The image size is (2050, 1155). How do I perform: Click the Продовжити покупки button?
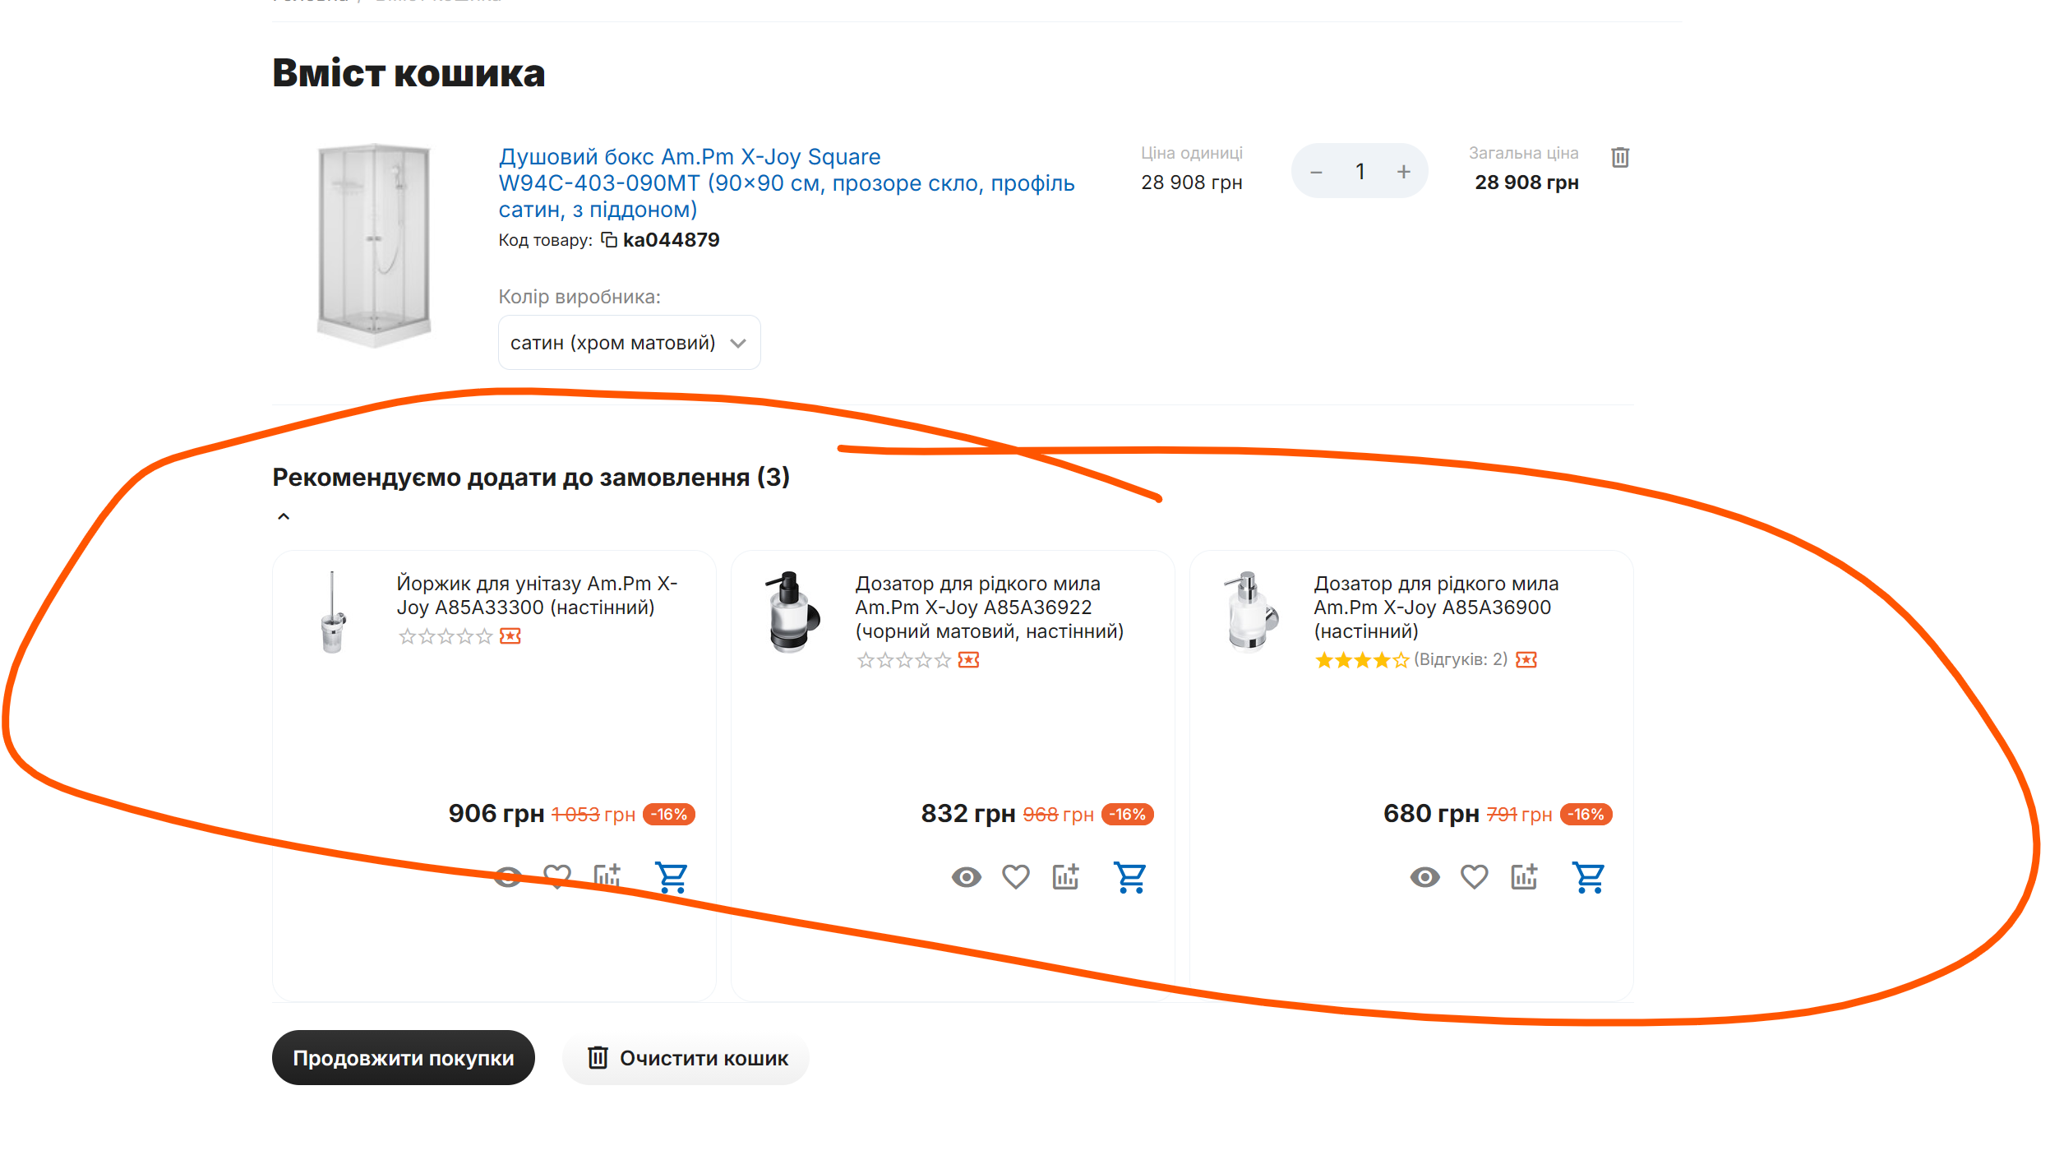pos(403,1058)
